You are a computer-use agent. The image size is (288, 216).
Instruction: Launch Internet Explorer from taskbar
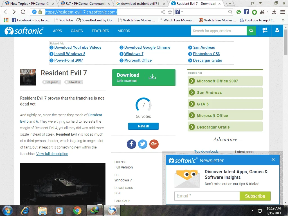click(x=25, y=210)
